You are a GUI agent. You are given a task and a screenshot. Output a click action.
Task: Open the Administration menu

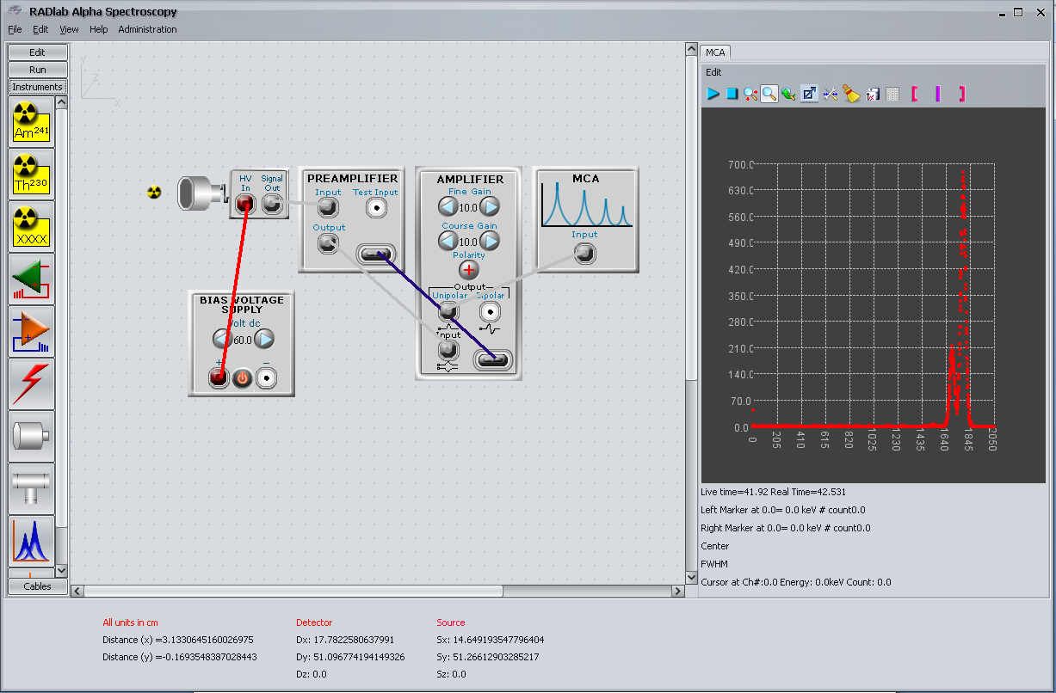tap(147, 29)
